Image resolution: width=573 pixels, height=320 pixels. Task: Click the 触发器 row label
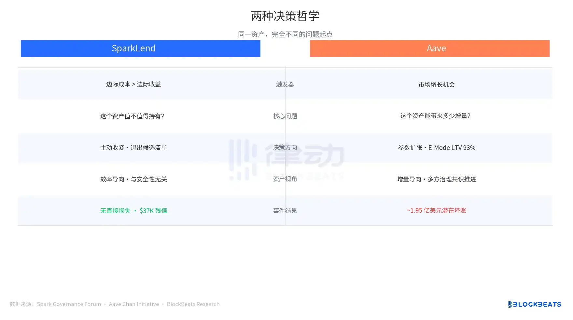285,84
